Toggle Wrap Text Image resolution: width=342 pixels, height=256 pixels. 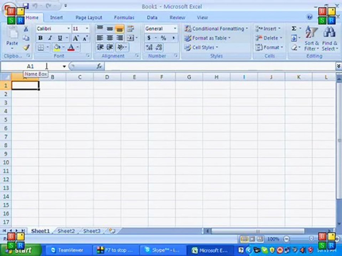130,28
